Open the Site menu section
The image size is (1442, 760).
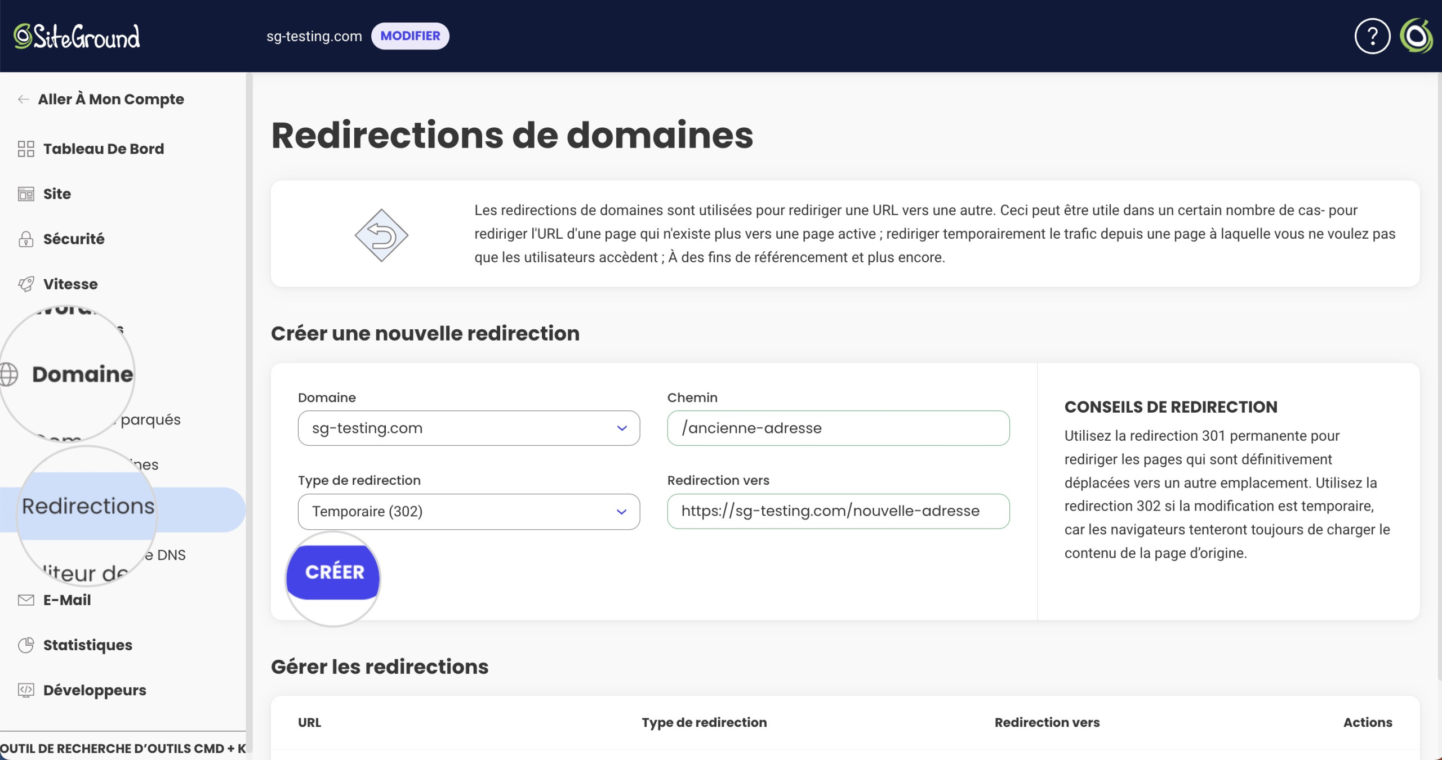57,194
